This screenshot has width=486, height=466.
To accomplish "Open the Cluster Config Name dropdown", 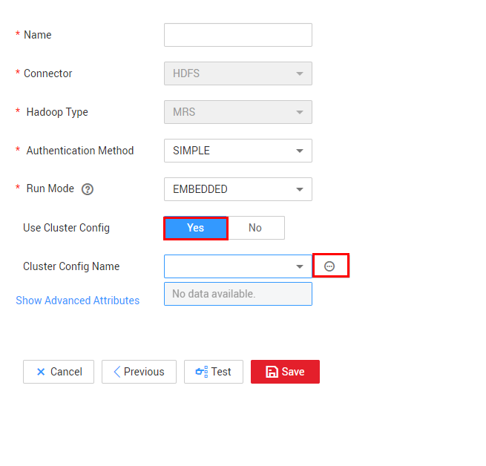I will coord(238,266).
